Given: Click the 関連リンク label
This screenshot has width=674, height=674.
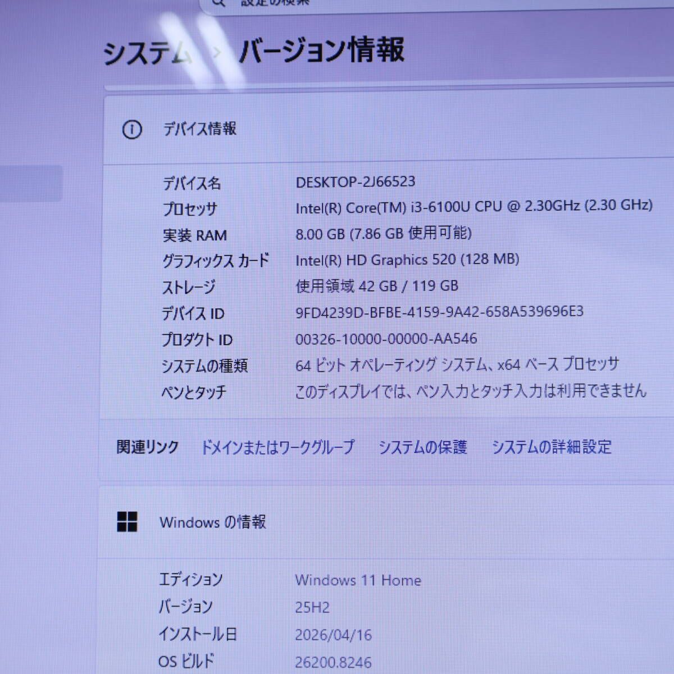Looking at the screenshot, I should pyautogui.click(x=148, y=447).
